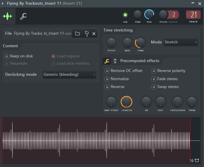Adjust the channel PAN knob
The width and height of the screenshot is (204, 167).
(138, 15)
